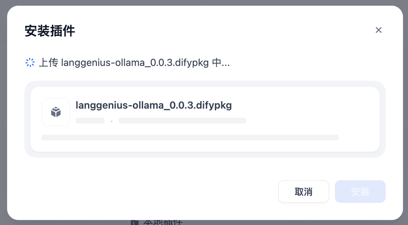408x225 pixels.
Task: Click the short author placeholder bar
Action: pyautogui.click(x=90, y=121)
